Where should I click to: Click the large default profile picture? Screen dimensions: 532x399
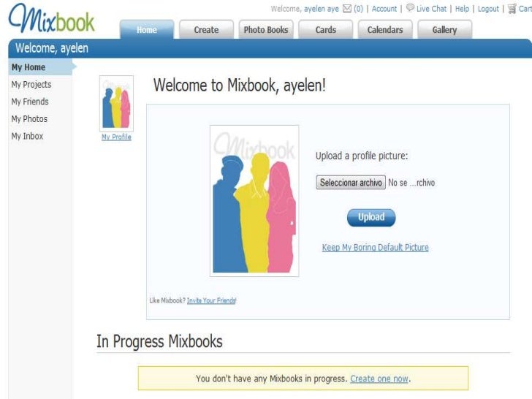click(x=254, y=201)
